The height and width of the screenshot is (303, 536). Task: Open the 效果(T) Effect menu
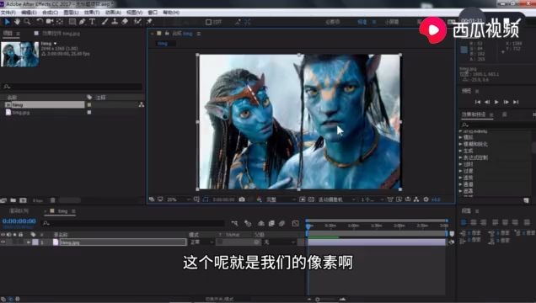tap(92, 13)
